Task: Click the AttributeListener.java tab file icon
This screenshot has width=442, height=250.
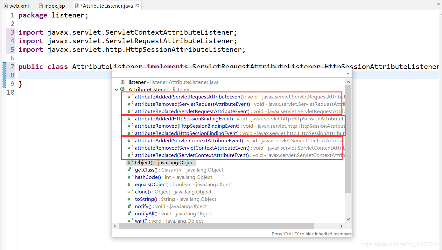Action: tap(77, 6)
